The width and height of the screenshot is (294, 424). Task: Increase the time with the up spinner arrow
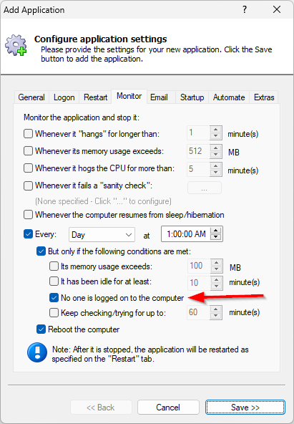tap(216, 231)
